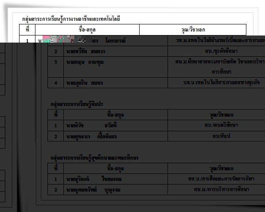The height and width of the screenshot is (212, 265).
Task: Select the name cell นายศิวัช สวัสดิ์
Action: pyautogui.click(x=116, y=126)
